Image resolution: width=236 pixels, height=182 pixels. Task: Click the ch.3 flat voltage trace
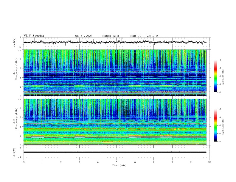[x=115, y=152]
